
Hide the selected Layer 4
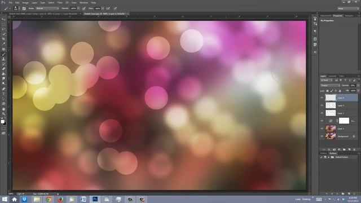point(322,98)
